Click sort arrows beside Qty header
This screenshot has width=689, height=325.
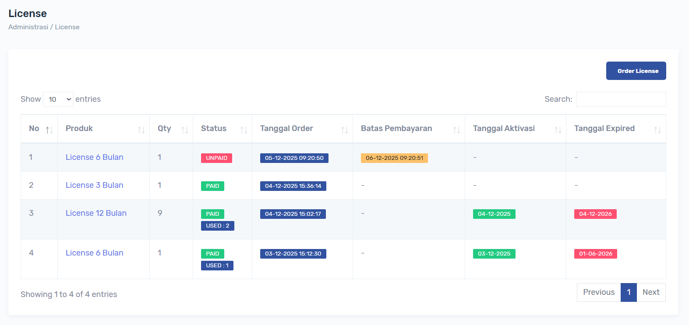coord(184,130)
